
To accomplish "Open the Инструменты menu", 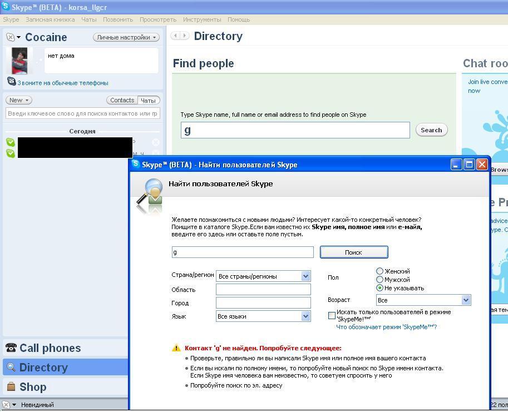I will point(202,19).
